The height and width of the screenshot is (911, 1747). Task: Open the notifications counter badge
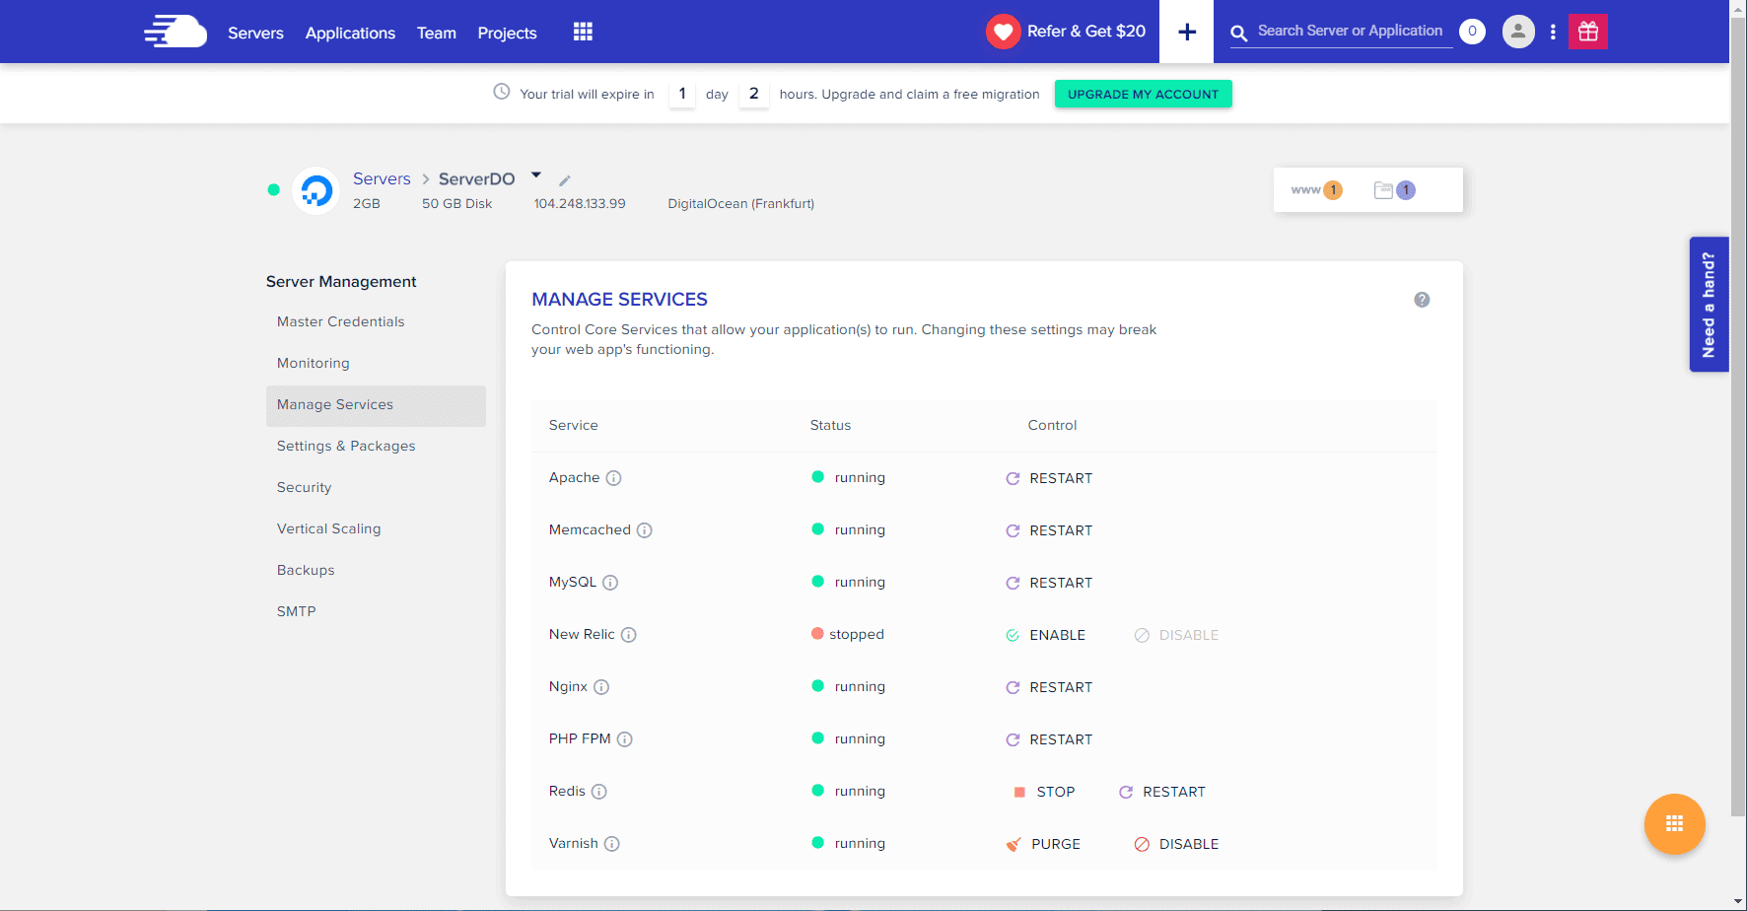(x=1472, y=32)
